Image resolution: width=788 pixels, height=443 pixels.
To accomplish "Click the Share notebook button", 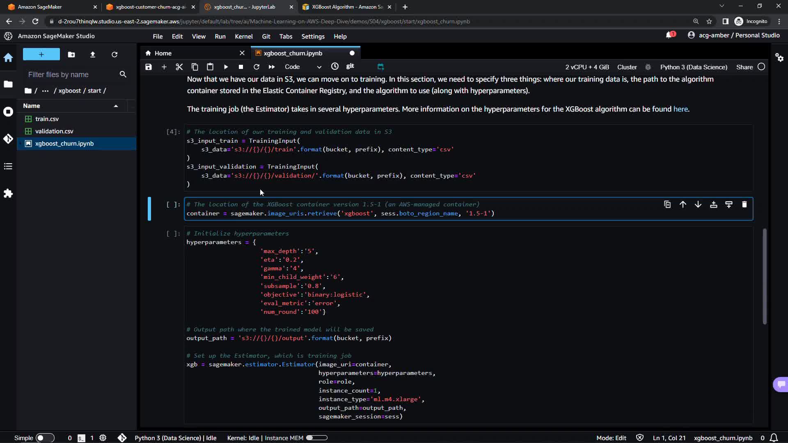I will [744, 67].
